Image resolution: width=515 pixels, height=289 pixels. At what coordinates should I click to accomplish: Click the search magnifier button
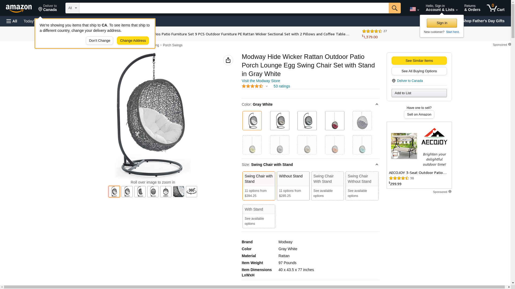pos(395,8)
